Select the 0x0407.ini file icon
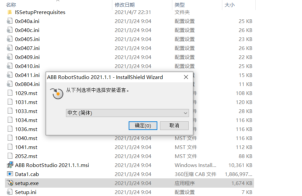The width and height of the screenshot is (302, 196). click(10, 48)
